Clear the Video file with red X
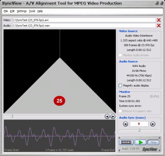This screenshot has height=156, width=165. (159, 20)
